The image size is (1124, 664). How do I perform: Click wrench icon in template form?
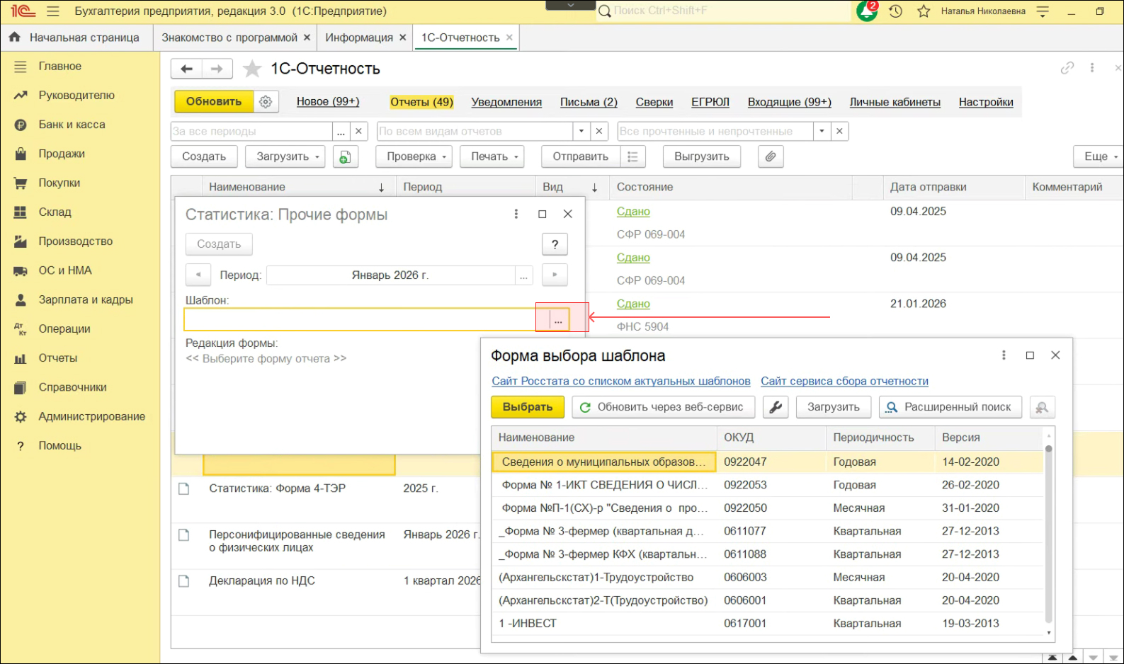pyautogui.click(x=776, y=407)
